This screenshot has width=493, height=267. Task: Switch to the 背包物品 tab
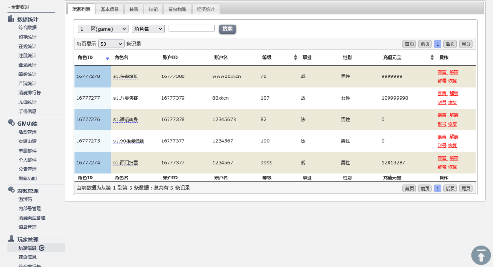177,9
